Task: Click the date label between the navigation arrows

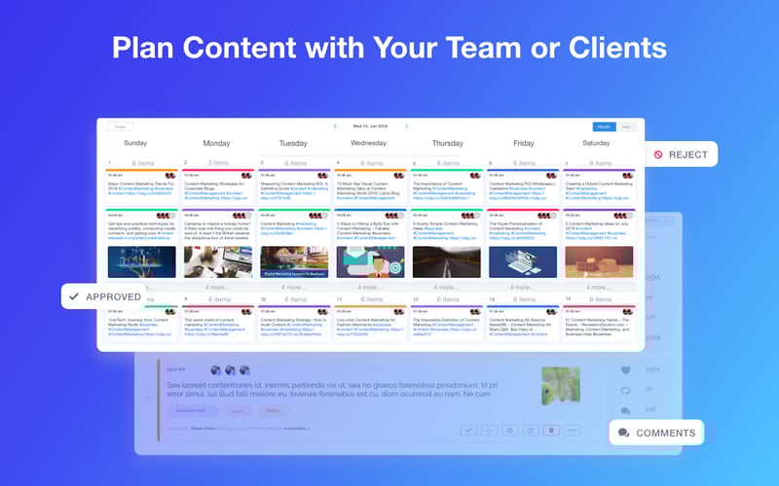Action: click(x=370, y=126)
